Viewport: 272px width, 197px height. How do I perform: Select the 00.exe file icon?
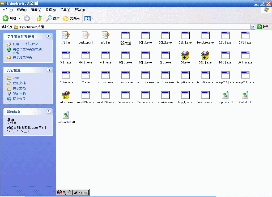click(126, 35)
